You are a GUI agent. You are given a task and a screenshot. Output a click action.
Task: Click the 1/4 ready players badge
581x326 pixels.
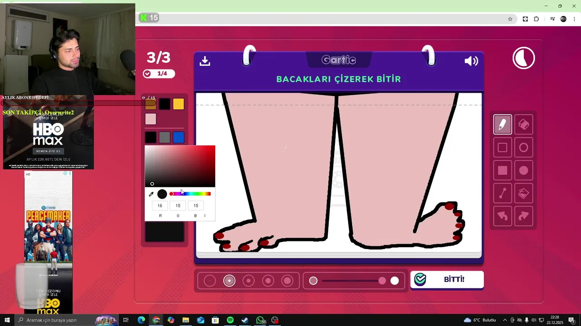coord(158,73)
